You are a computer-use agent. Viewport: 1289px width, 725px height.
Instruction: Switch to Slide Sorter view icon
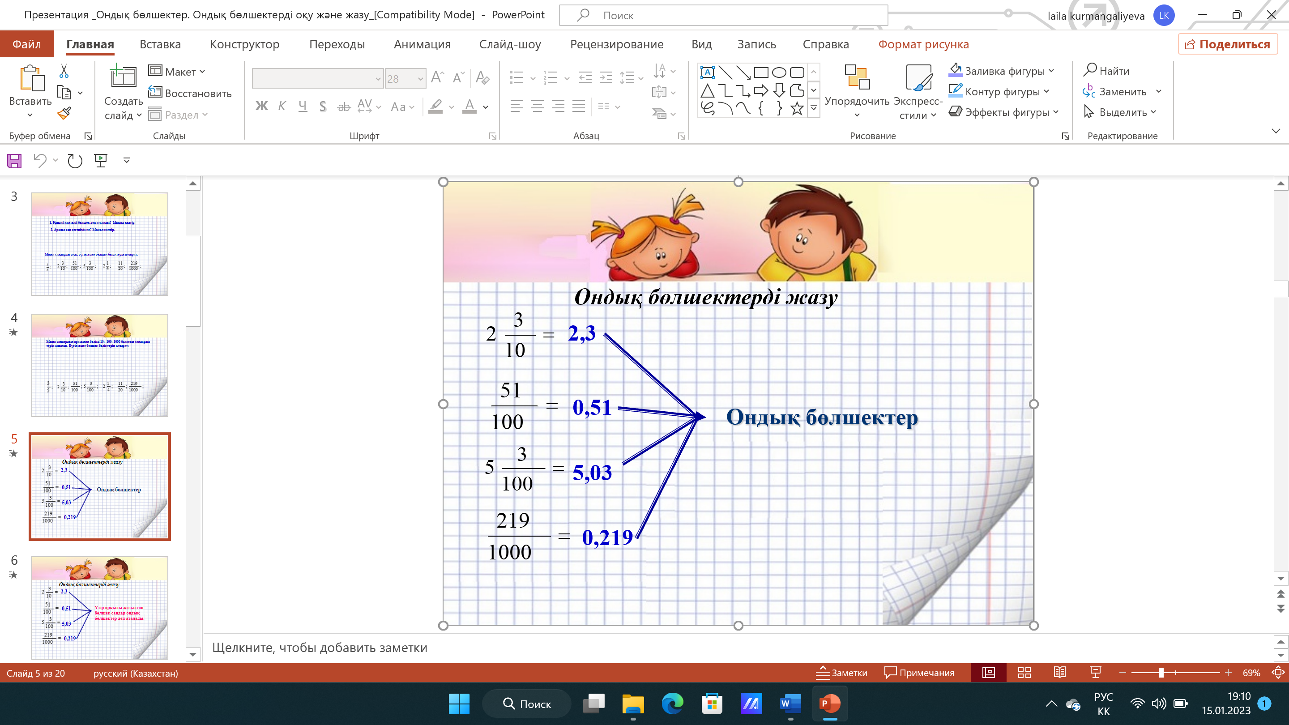1024,673
